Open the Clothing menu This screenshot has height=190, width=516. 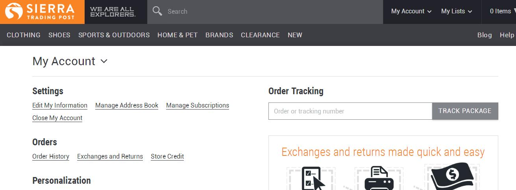point(24,35)
